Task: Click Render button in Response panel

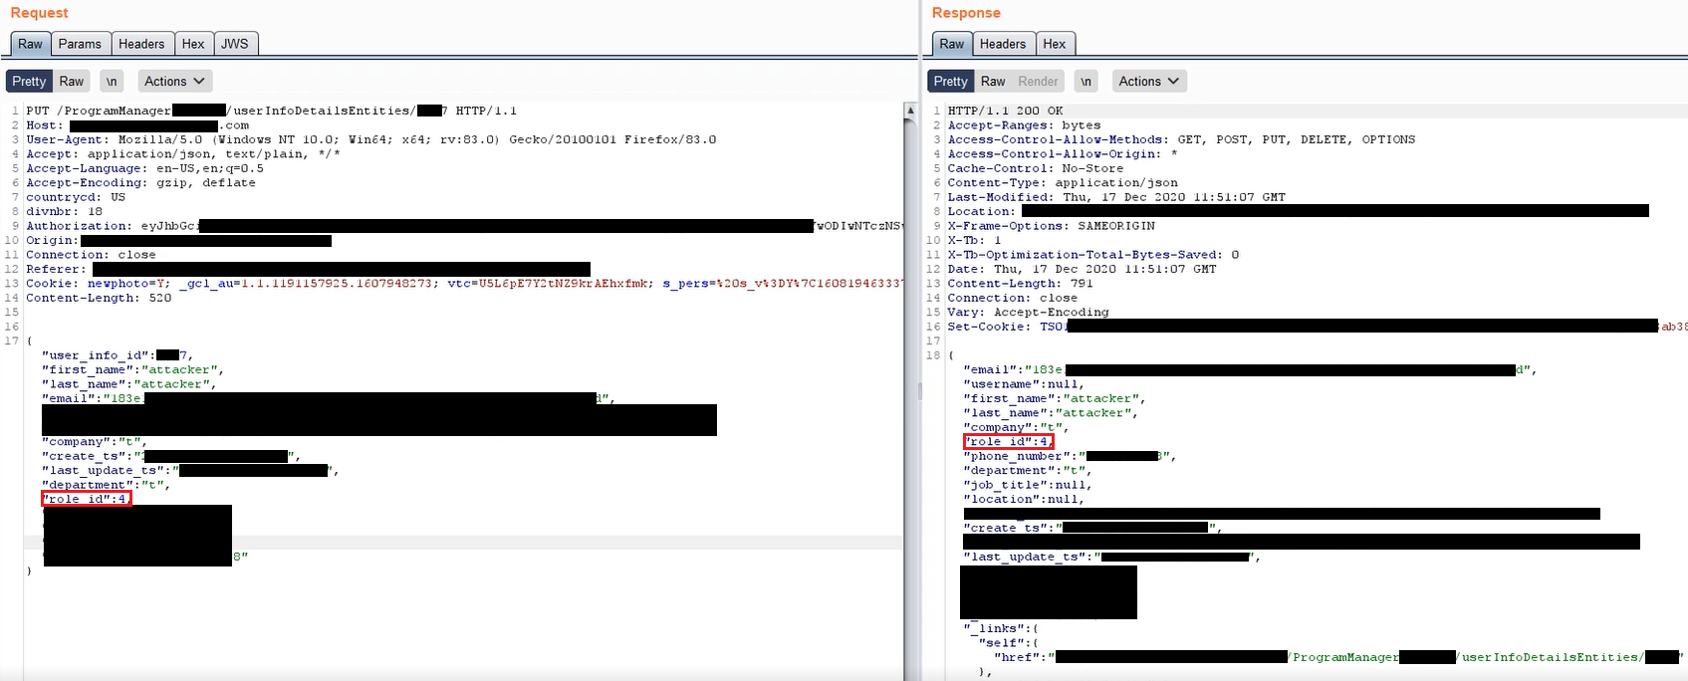Action: [1038, 82]
